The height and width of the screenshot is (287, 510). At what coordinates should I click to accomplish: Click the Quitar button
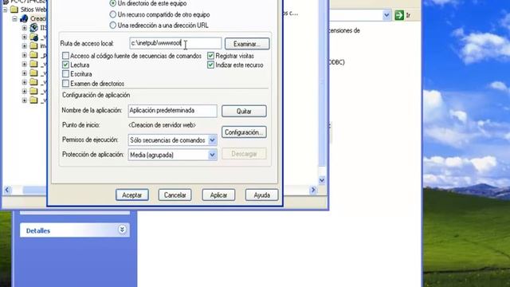244,112
